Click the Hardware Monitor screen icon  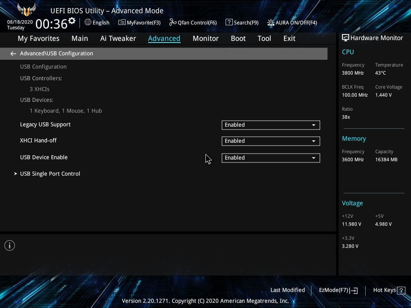pyautogui.click(x=346, y=38)
